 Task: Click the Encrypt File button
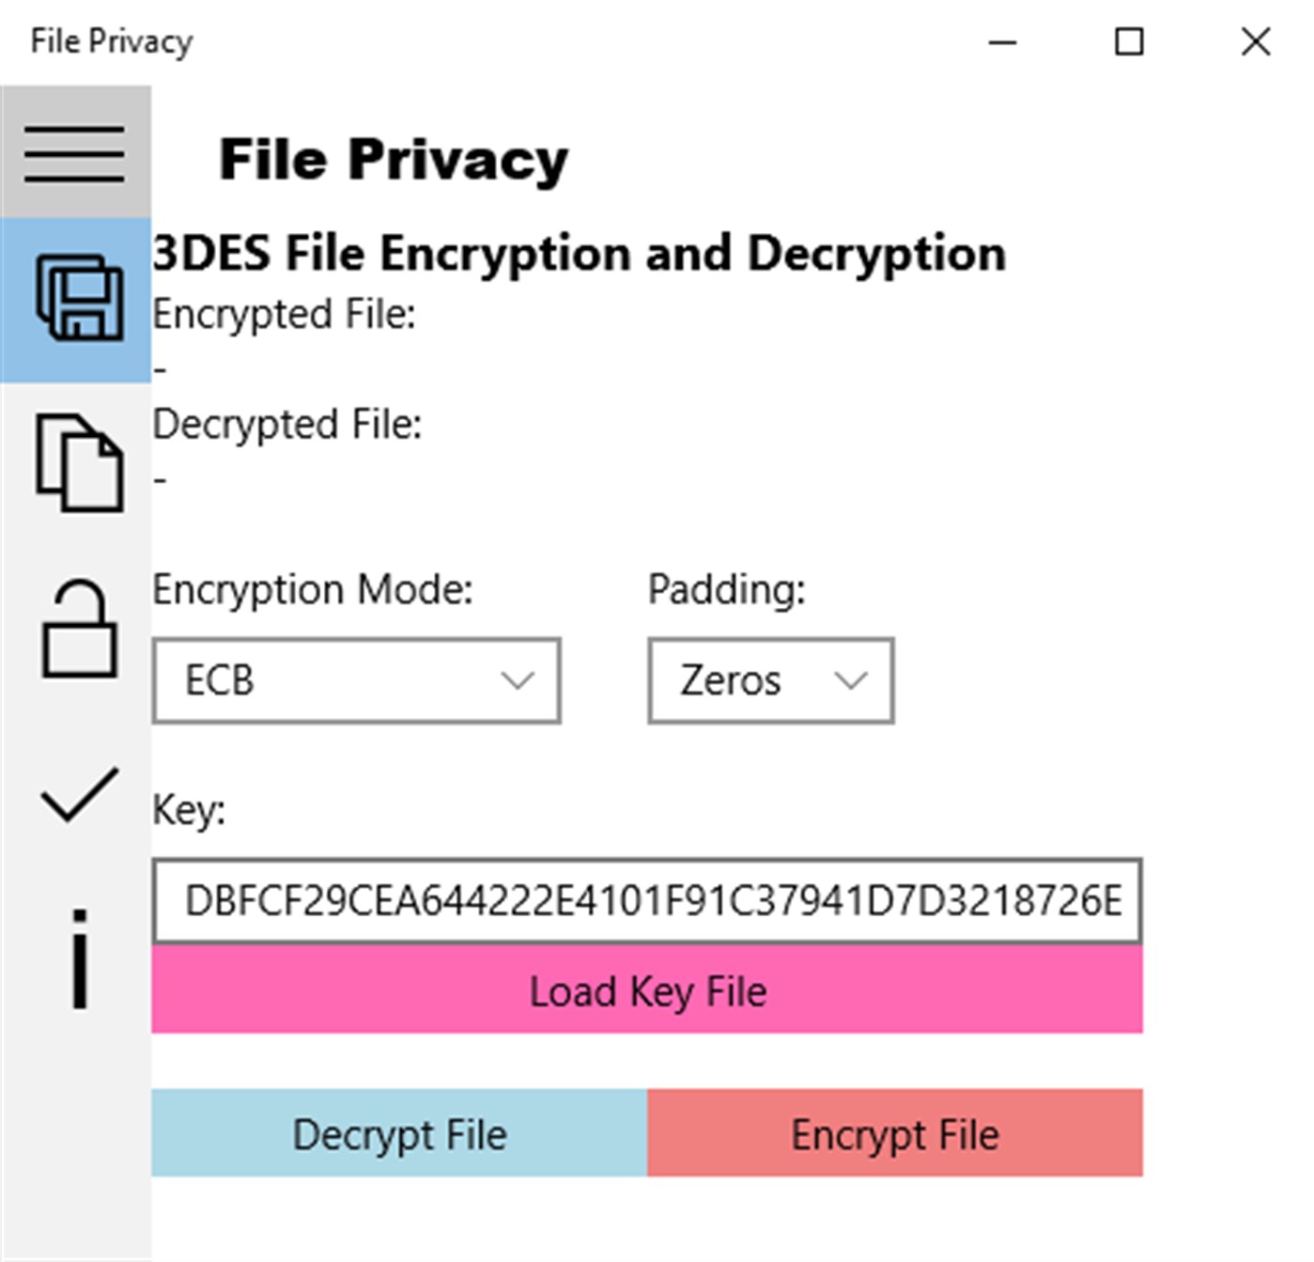pos(894,1133)
